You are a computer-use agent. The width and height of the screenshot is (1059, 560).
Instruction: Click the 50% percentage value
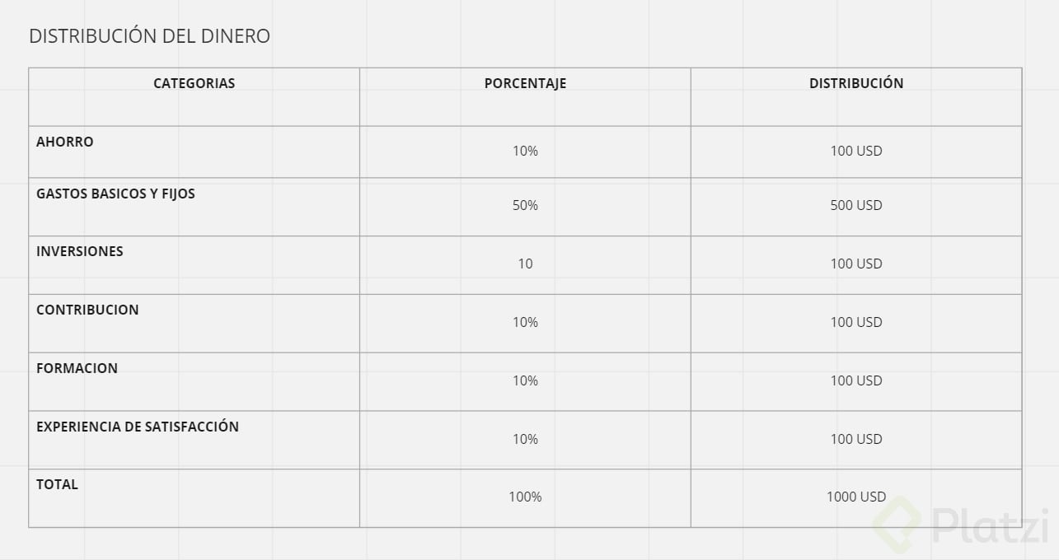click(x=525, y=205)
